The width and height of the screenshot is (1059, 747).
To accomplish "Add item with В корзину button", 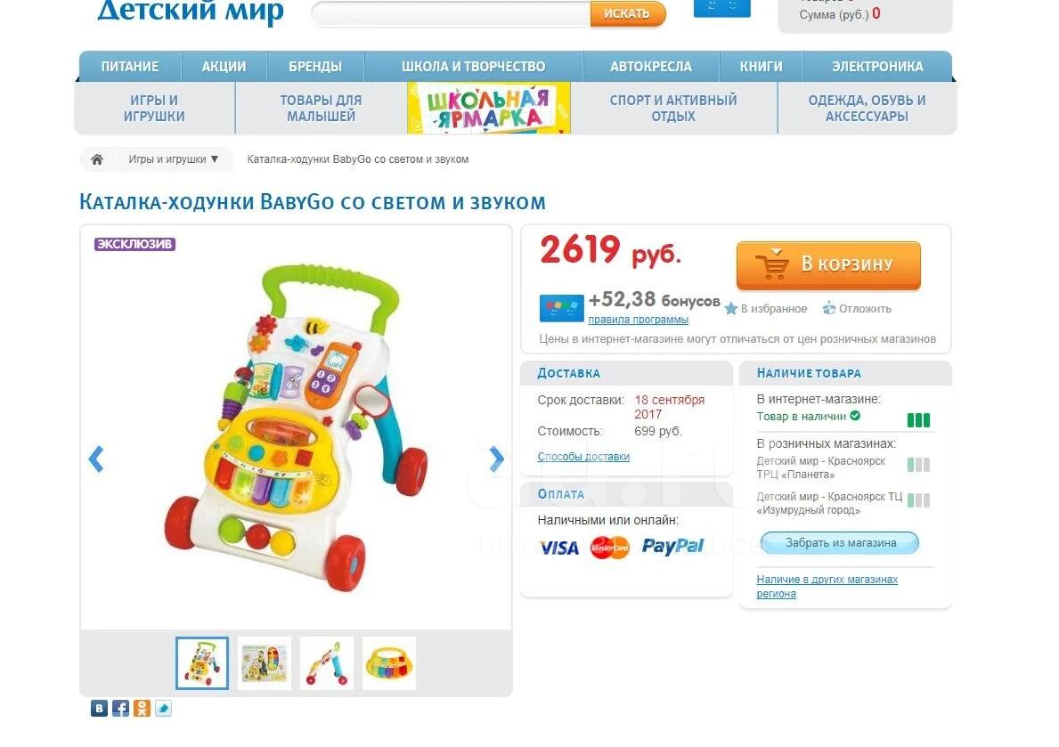I will click(x=828, y=264).
